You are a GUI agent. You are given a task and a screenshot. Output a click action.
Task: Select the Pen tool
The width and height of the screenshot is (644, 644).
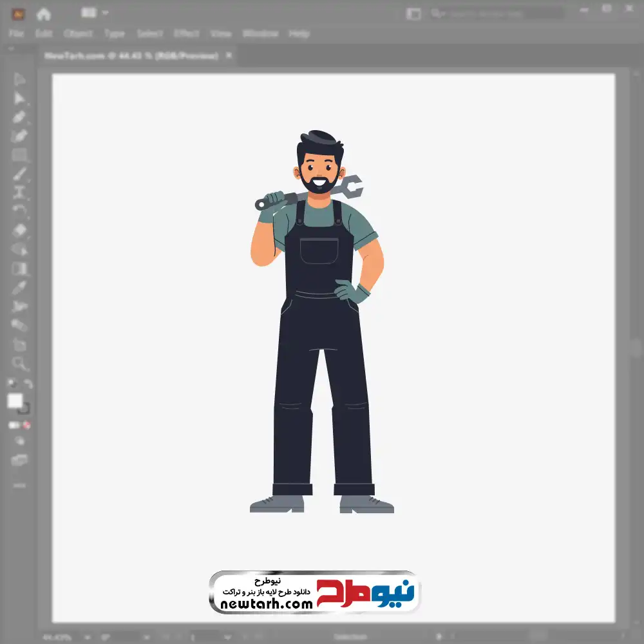tap(19, 117)
